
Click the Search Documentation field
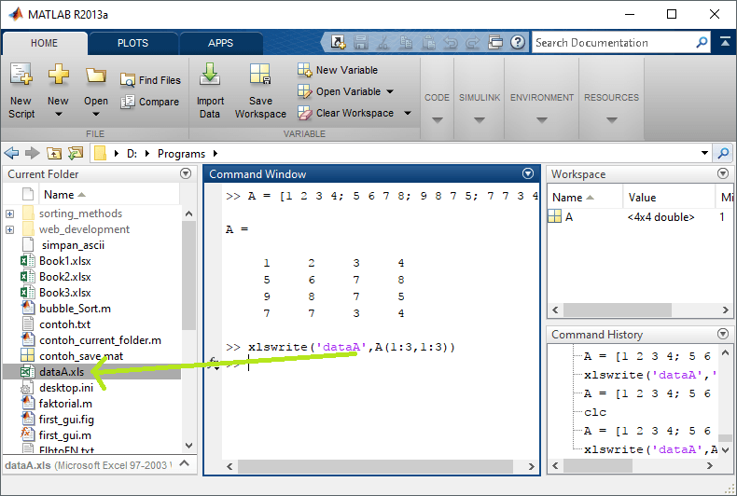[613, 43]
